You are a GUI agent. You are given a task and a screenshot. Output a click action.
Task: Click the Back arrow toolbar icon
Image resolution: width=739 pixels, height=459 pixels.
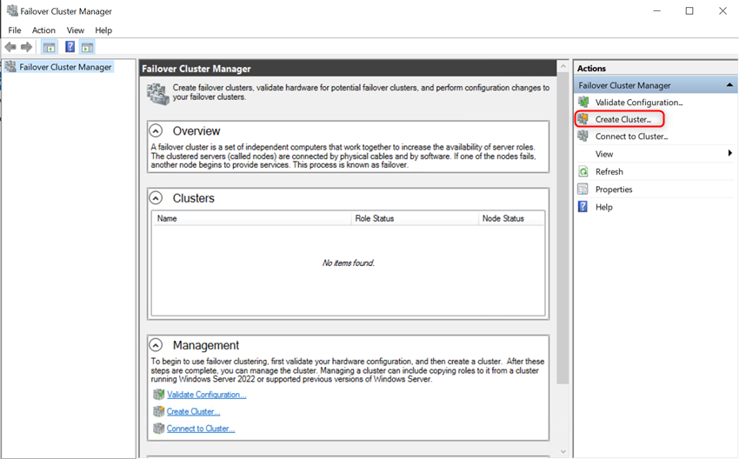click(x=10, y=47)
